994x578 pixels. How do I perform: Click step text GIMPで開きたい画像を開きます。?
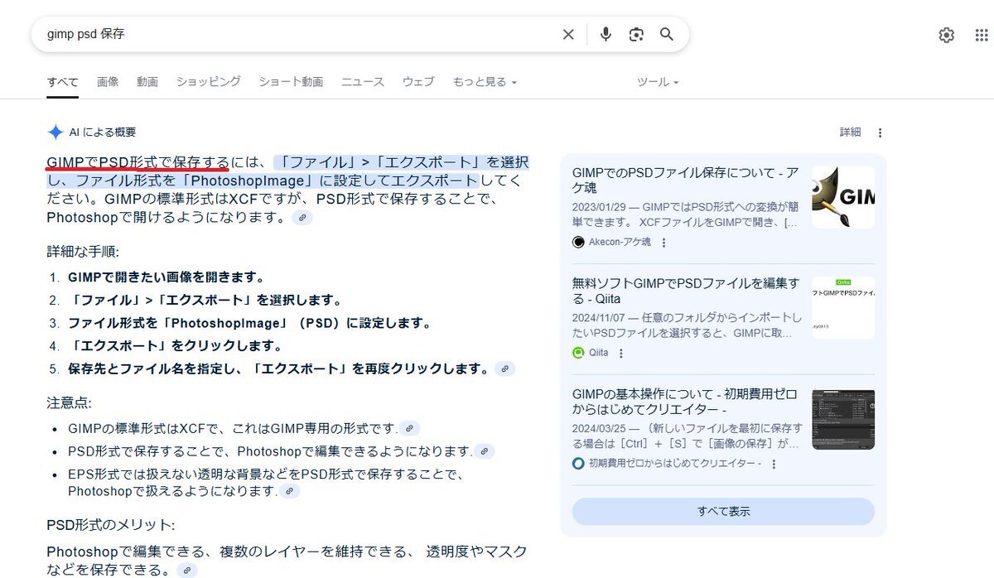point(166,277)
